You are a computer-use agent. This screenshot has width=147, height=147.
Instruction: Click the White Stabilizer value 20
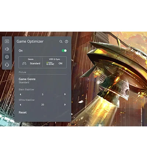click(43, 105)
